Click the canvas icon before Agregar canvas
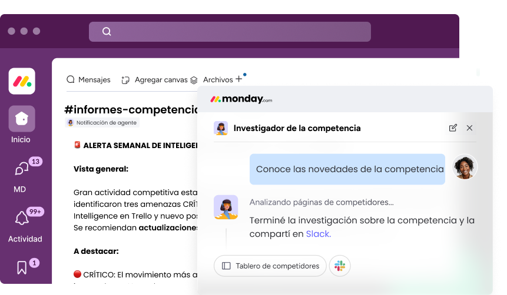 125,80
